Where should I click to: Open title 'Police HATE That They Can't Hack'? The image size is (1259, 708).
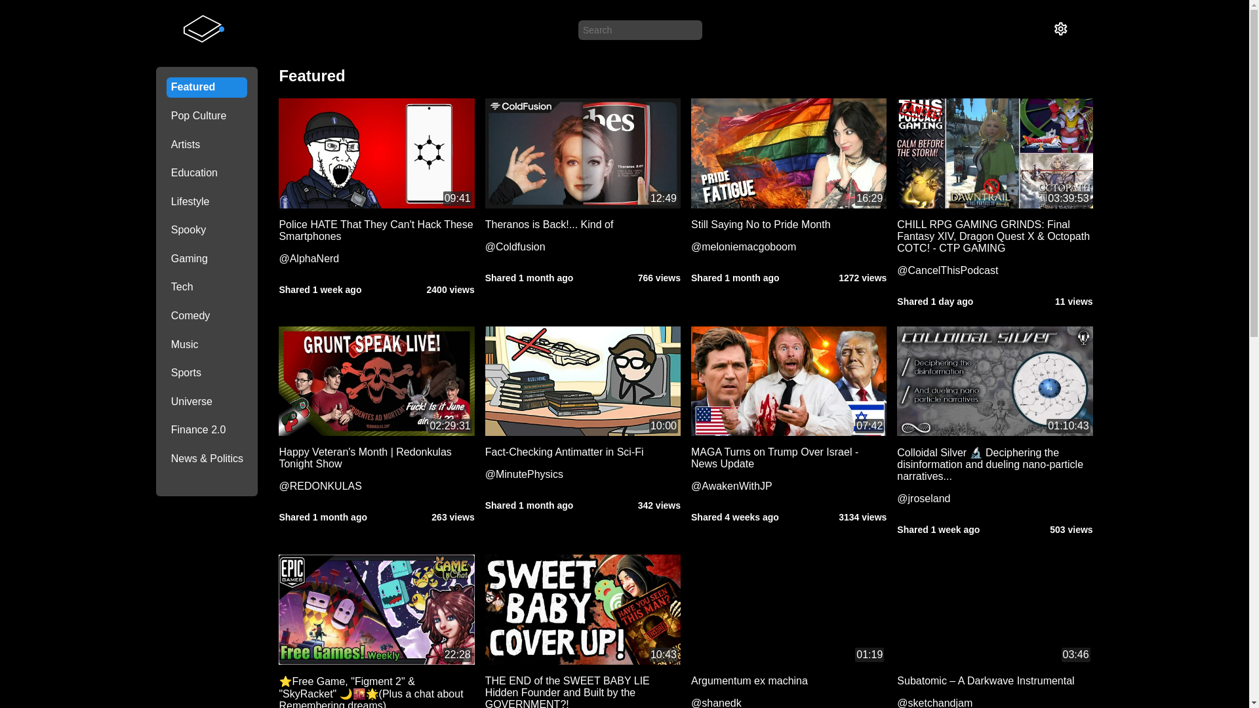(x=376, y=231)
